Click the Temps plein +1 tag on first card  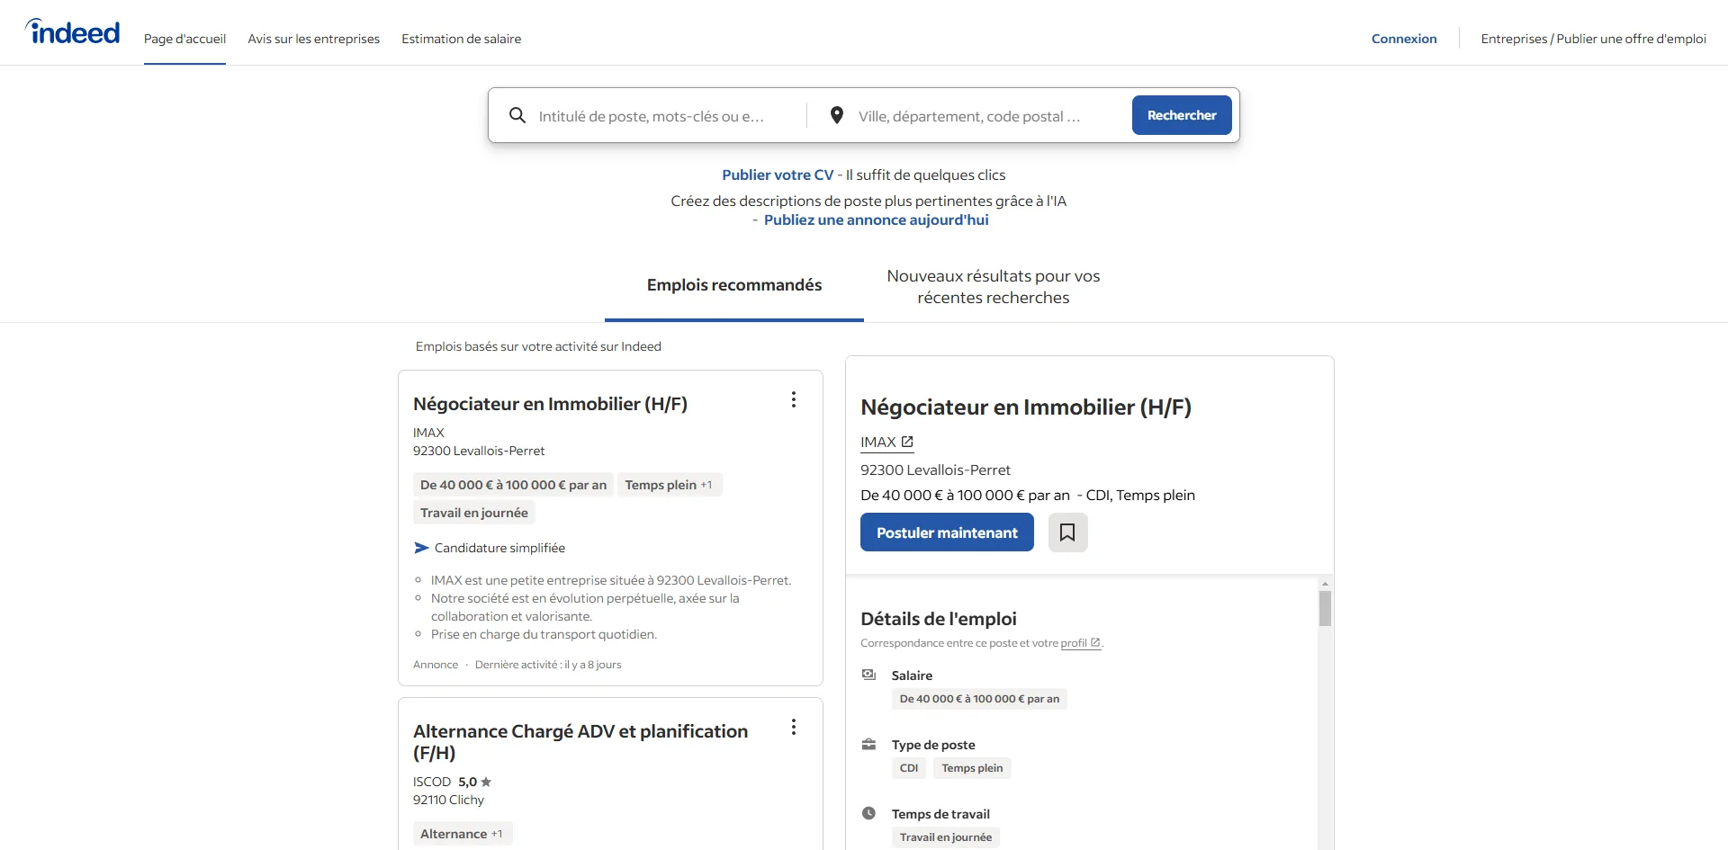point(669,485)
